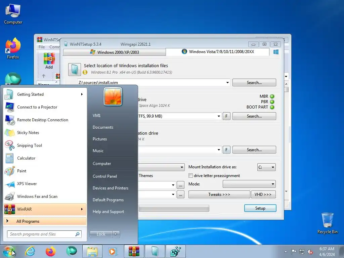Screen dimensions: 344x258
Task: Open Paint from Start menu
Action: pos(45,171)
